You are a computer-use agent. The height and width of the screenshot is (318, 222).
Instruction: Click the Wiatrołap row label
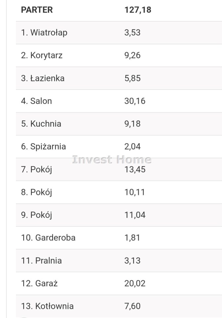[x=44, y=32]
